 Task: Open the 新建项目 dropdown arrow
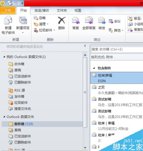click(x=23, y=33)
